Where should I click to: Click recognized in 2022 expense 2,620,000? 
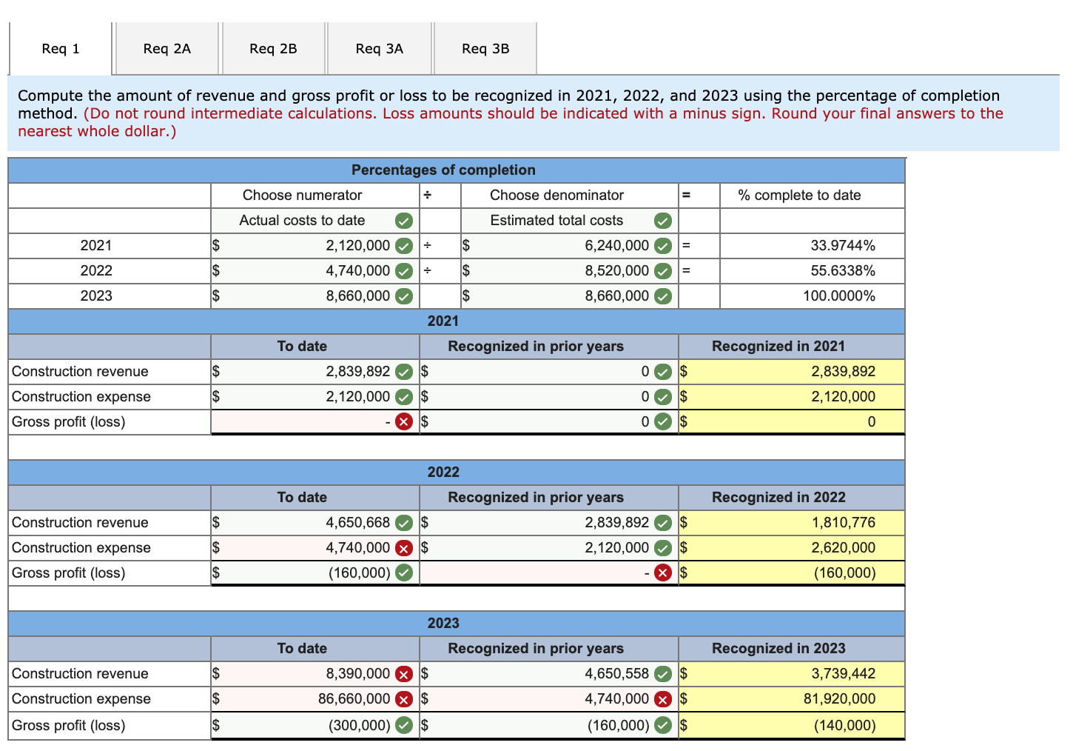point(844,548)
